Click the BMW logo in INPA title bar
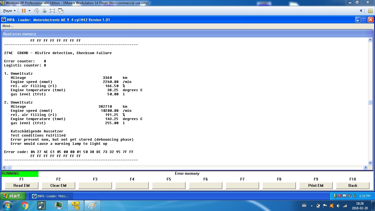 pos(4,20)
